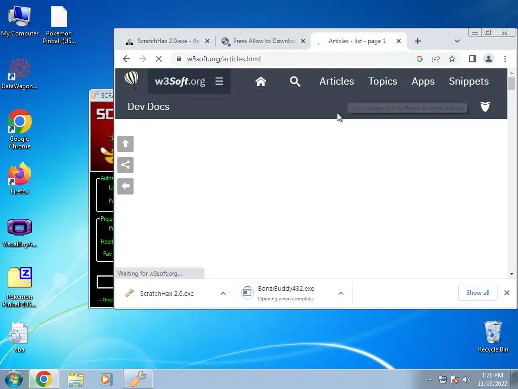
Task: Open a new tab with the plus button
Action: click(x=417, y=41)
